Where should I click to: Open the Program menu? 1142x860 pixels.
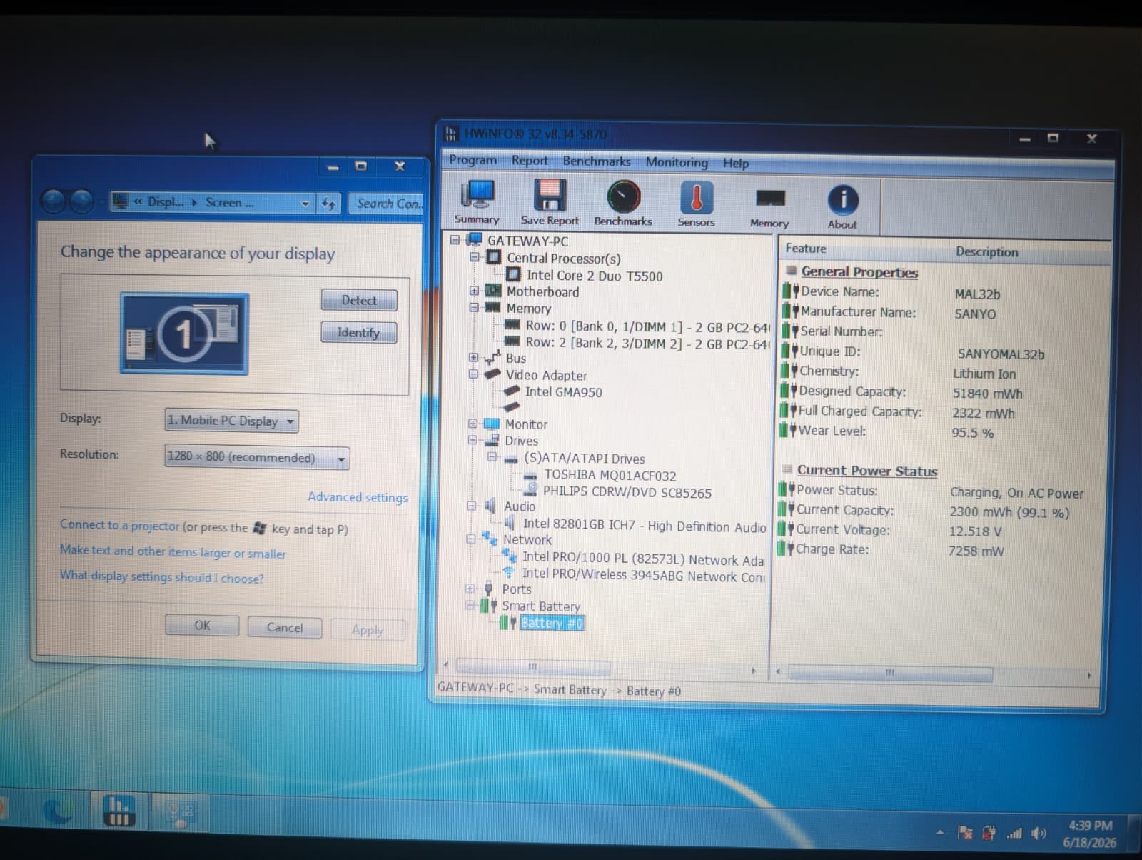tap(473, 160)
